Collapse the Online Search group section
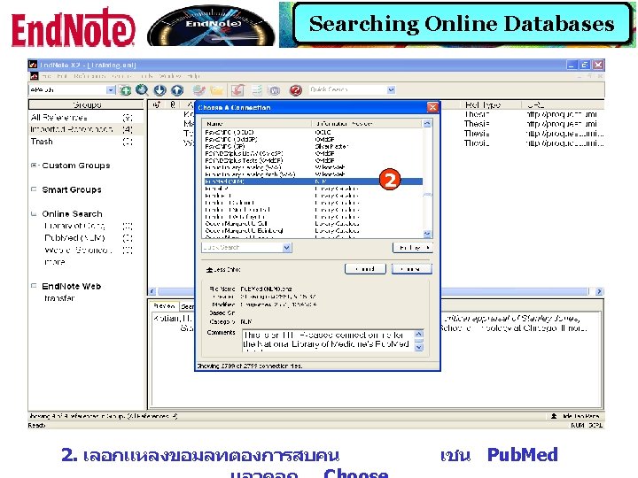Screen dimensions: 638x478 (34, 214)
